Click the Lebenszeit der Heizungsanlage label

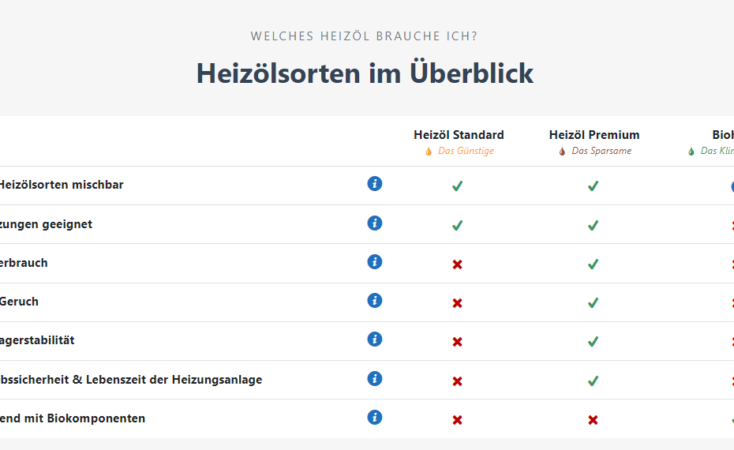pos(174,379)
